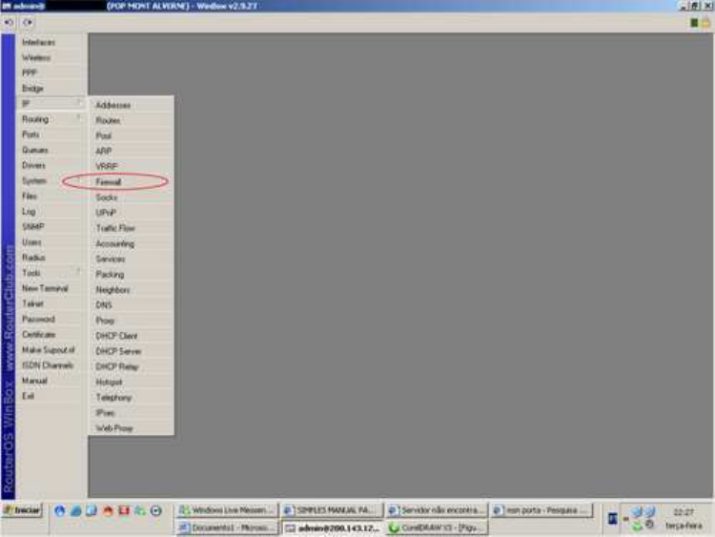Click the redo arrow in WinBox toolbar
Screen dimensions: 715x537
point(27,22)
